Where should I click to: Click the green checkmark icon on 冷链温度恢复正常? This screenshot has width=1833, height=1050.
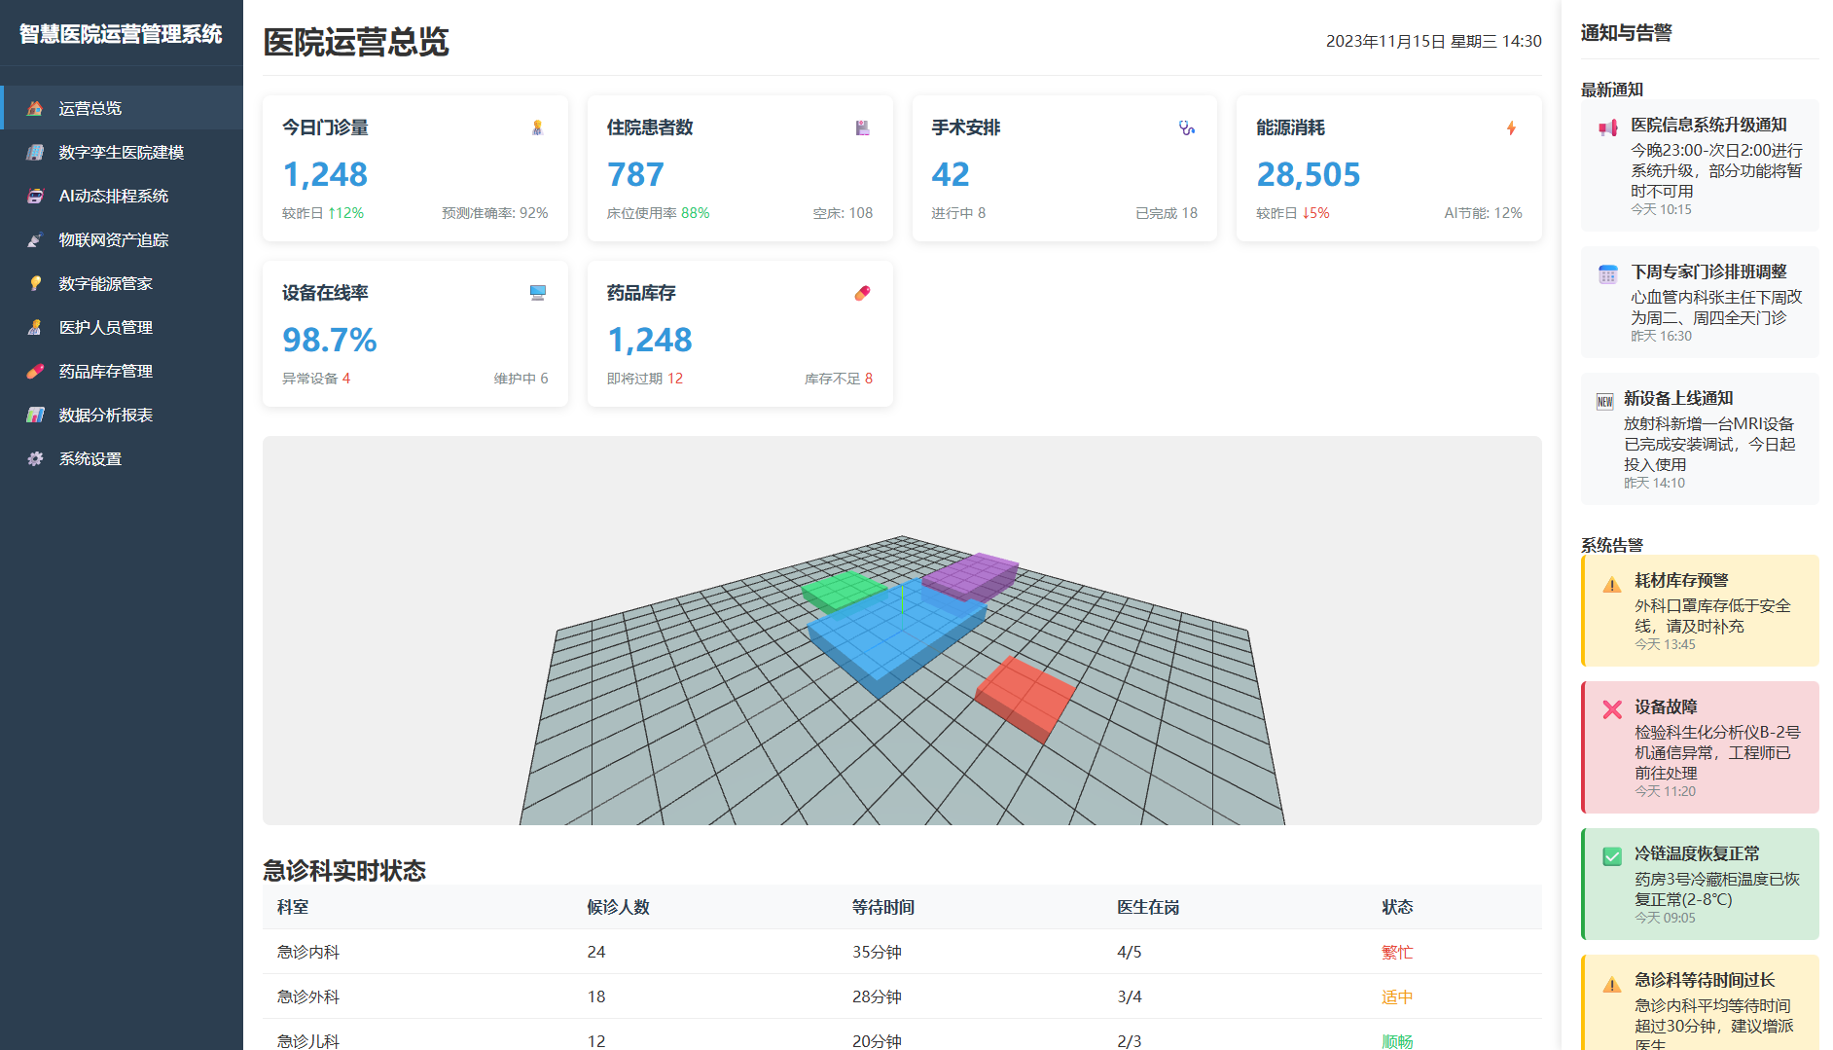(x=1612, y=856)
